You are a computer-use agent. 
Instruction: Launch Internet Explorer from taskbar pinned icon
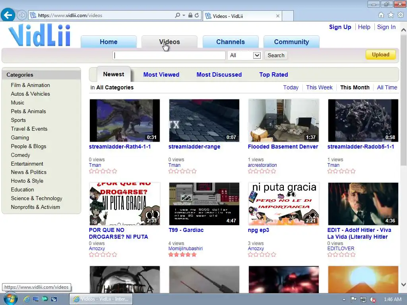(27, 299)
